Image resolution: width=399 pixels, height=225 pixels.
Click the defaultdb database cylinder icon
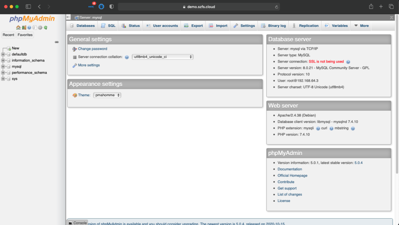click(9, 54)
